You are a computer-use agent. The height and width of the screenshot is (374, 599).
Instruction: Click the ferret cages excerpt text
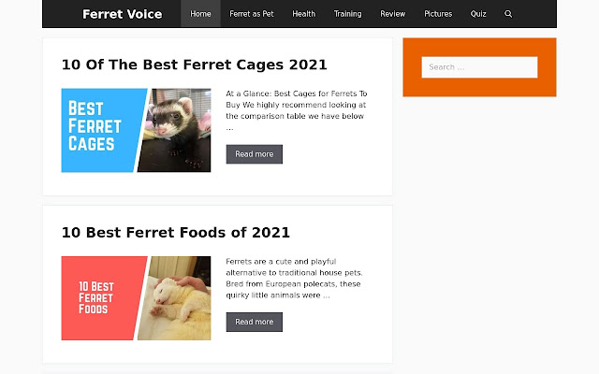[x=297, y=109]
